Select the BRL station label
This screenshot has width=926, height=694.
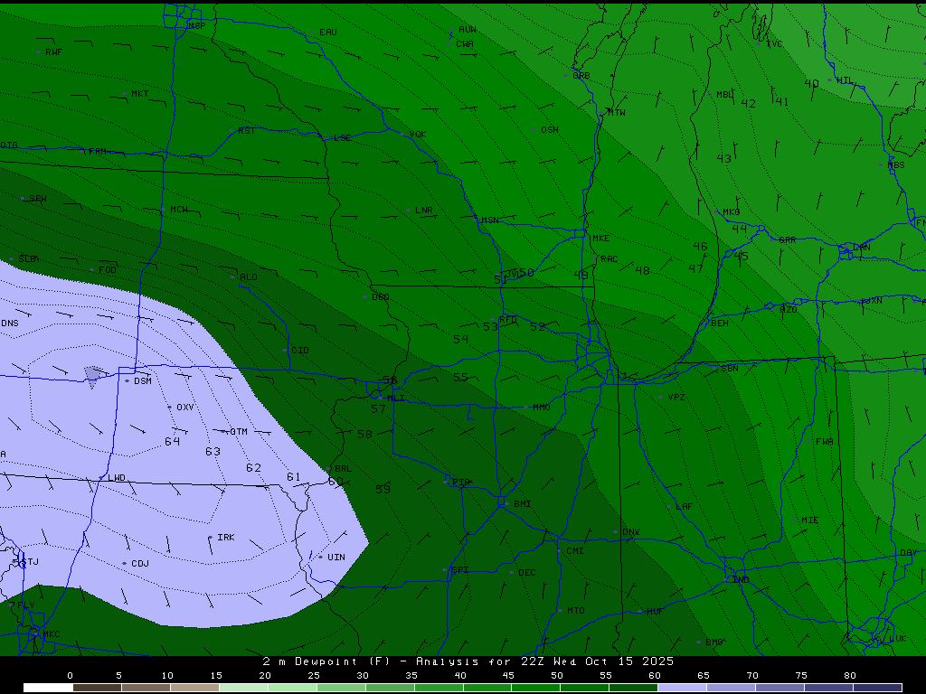pyautogui.click(x=343, y=469)
